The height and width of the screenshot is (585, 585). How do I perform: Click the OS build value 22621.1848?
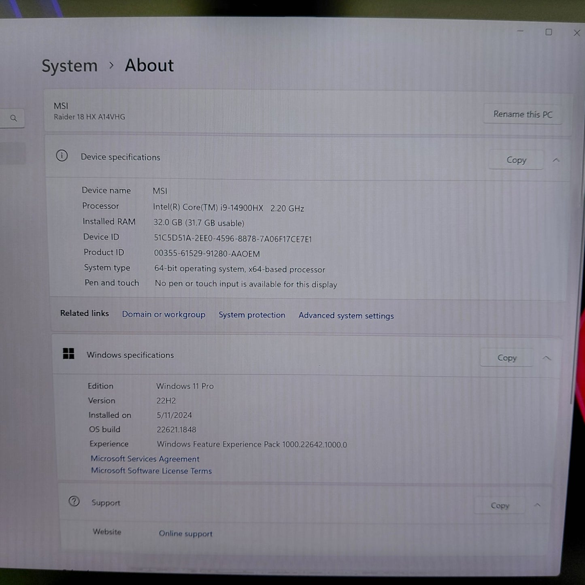[x=177, y=430]
